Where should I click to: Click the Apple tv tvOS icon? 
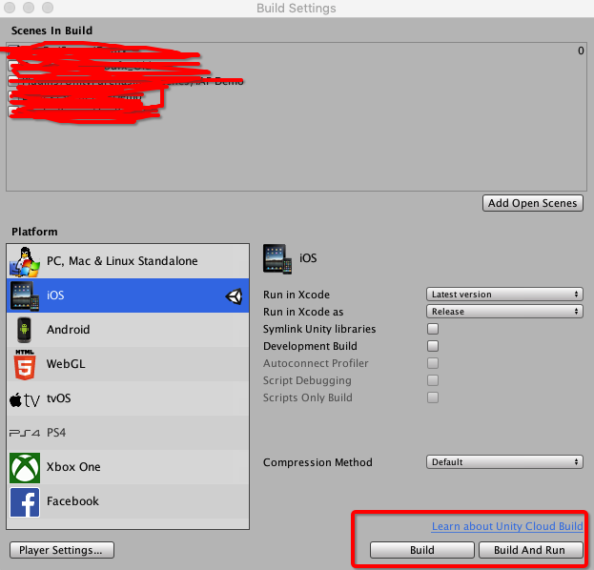(25, 399)
